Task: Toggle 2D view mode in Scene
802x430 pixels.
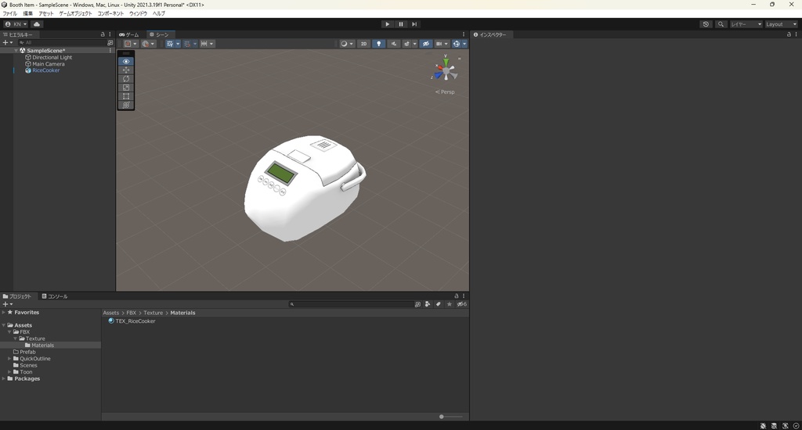Action: (x=363, y=44)
